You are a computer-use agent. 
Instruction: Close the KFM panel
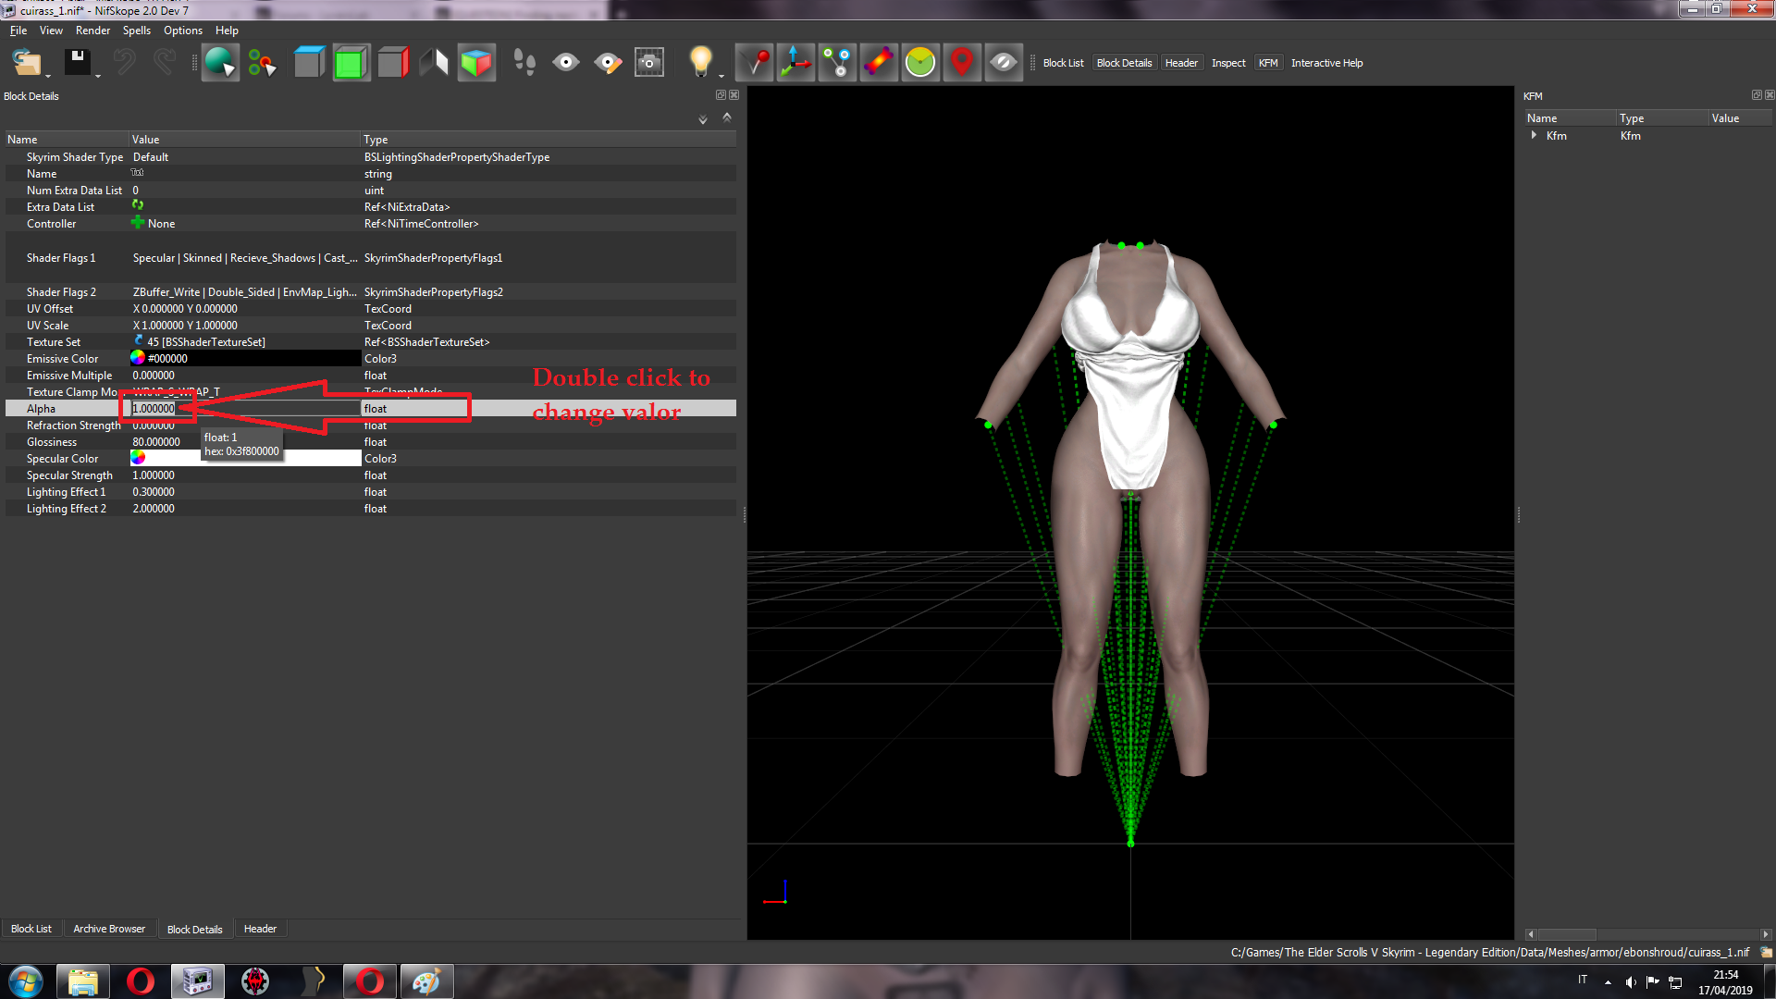click(x=1770, y=95)
